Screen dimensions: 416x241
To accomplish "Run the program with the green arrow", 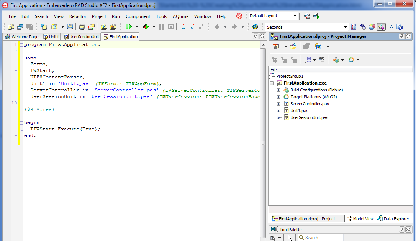I will (129, 27).
